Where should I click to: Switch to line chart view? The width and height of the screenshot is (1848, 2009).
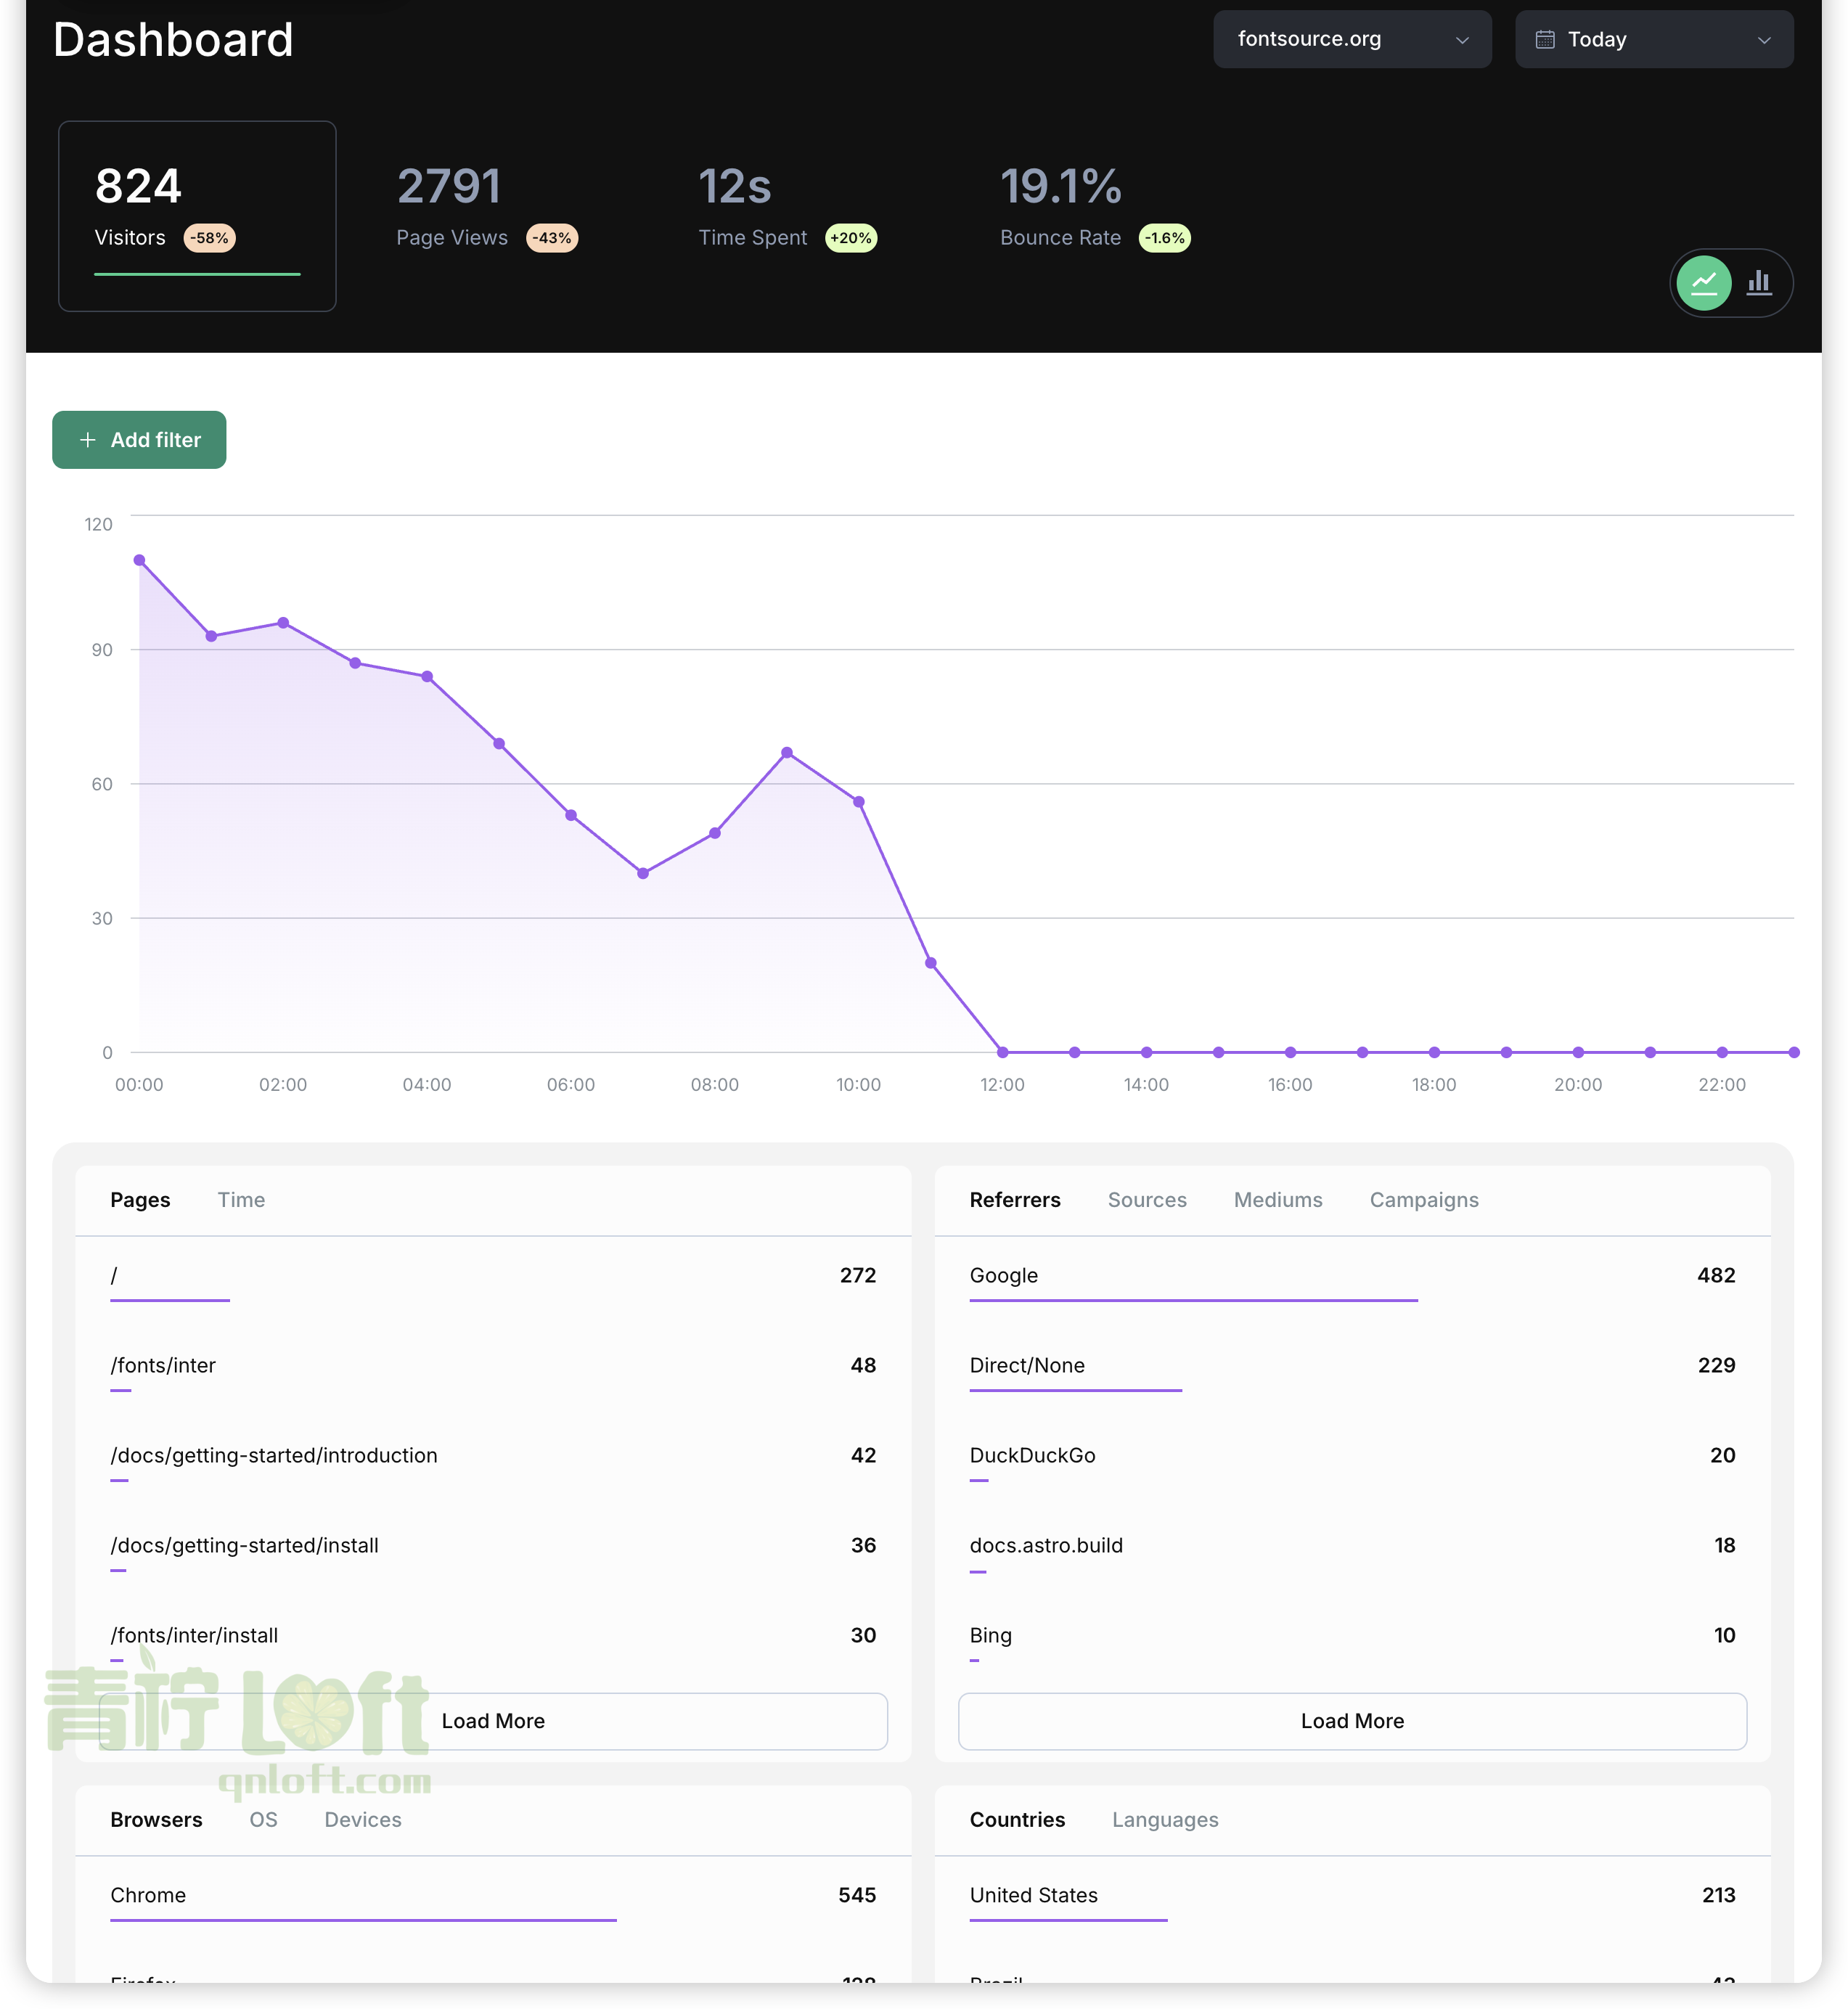click(x=1704, y=283)
